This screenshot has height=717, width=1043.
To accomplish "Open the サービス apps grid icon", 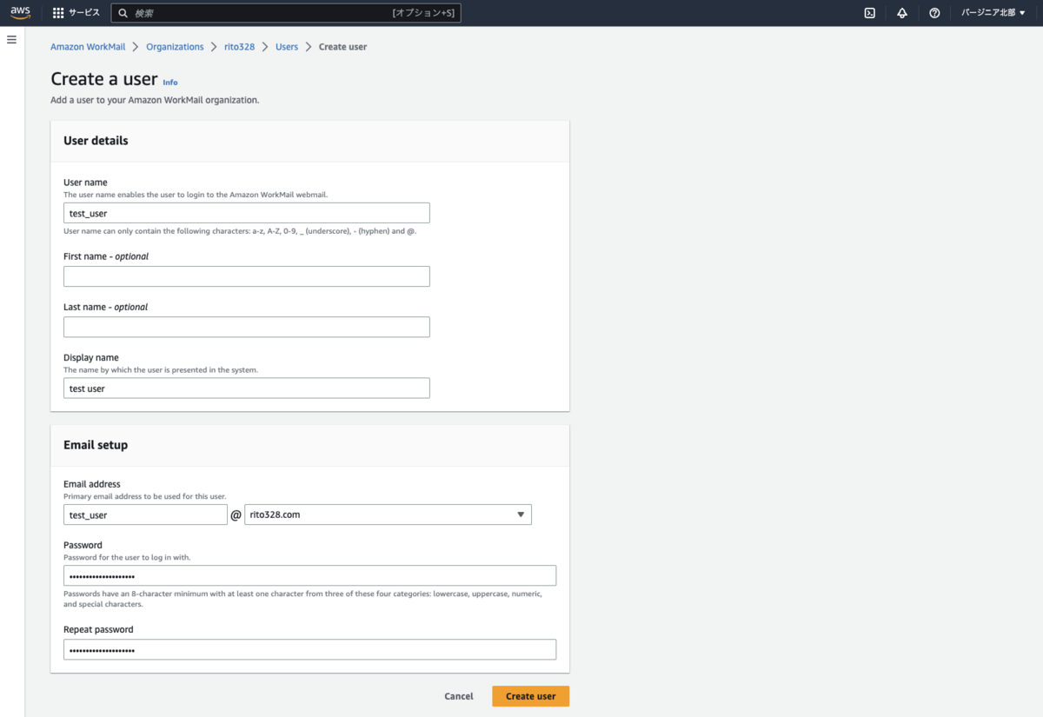I will (x=57, y=12).
